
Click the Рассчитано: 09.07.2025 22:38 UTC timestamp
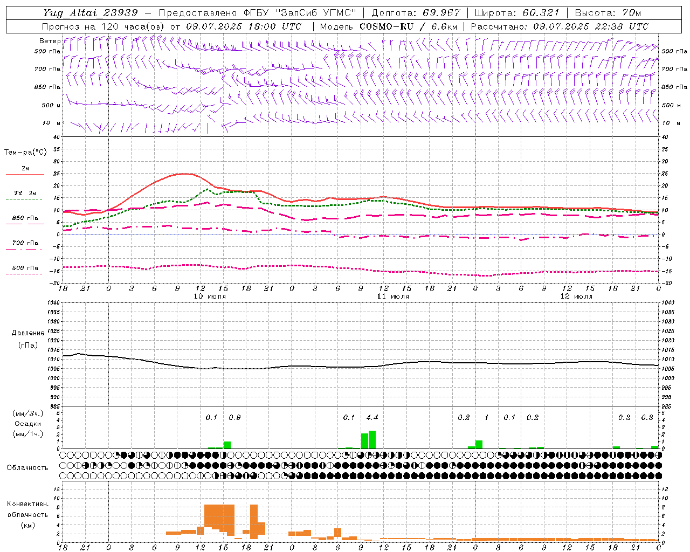[560, 26]
